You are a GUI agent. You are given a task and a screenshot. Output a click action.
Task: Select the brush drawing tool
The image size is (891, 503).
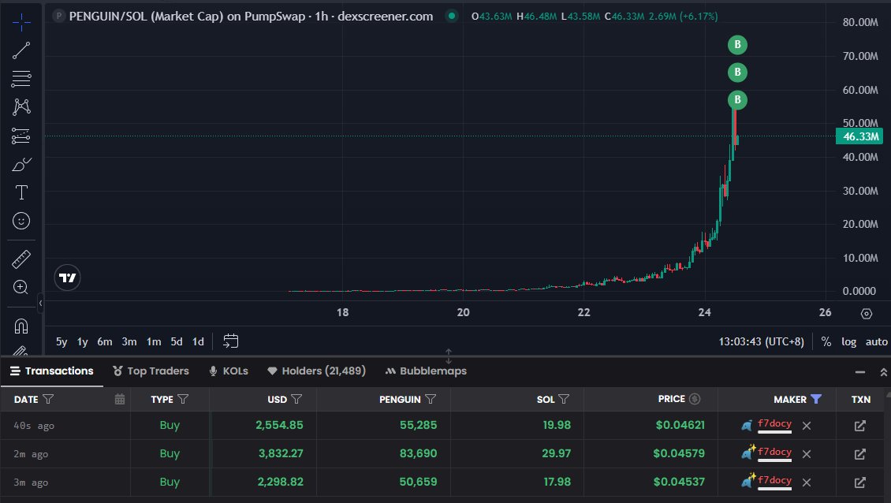pos(21,164)
